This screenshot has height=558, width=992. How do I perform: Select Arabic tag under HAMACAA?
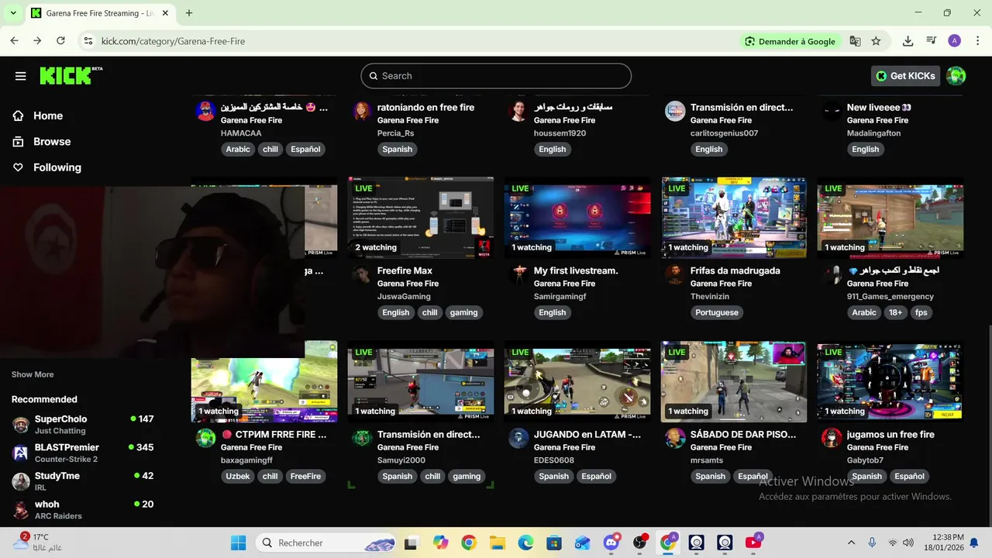[238, 149]
